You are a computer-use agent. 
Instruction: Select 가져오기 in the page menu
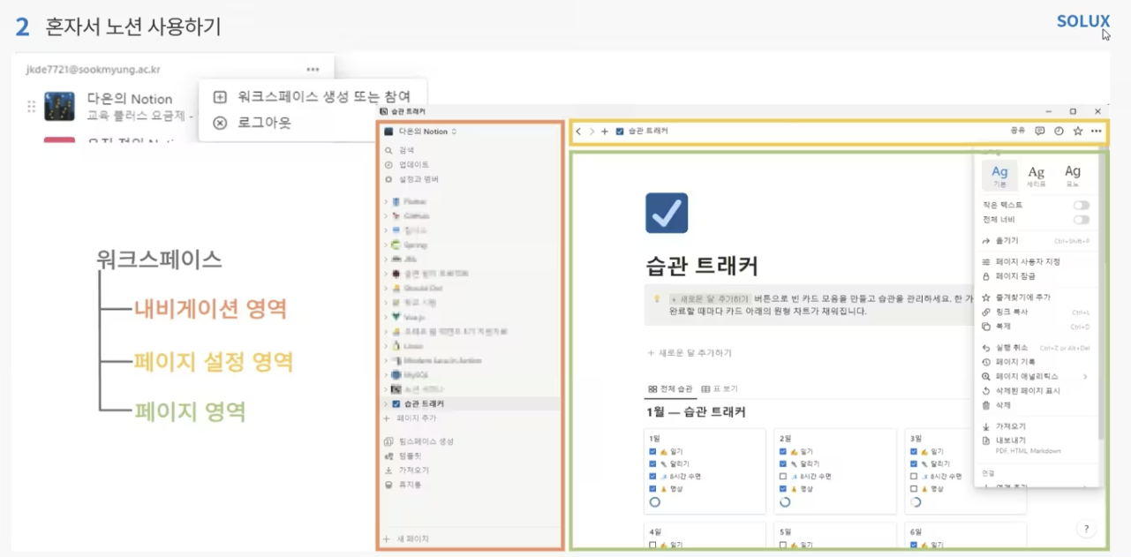click(1036, 426)
